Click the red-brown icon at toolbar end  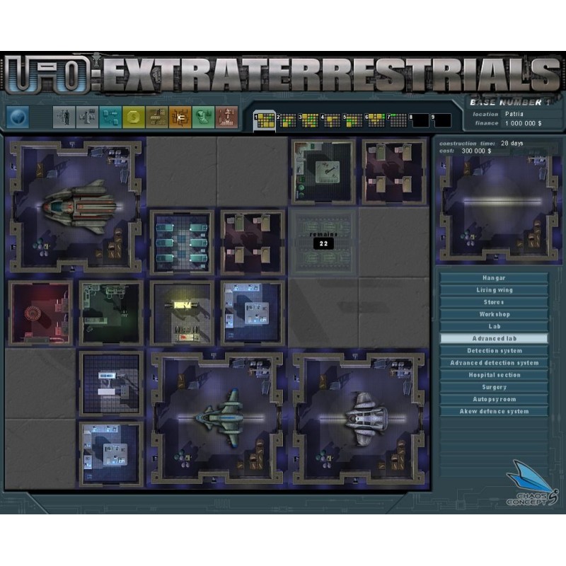coord(226,117)
